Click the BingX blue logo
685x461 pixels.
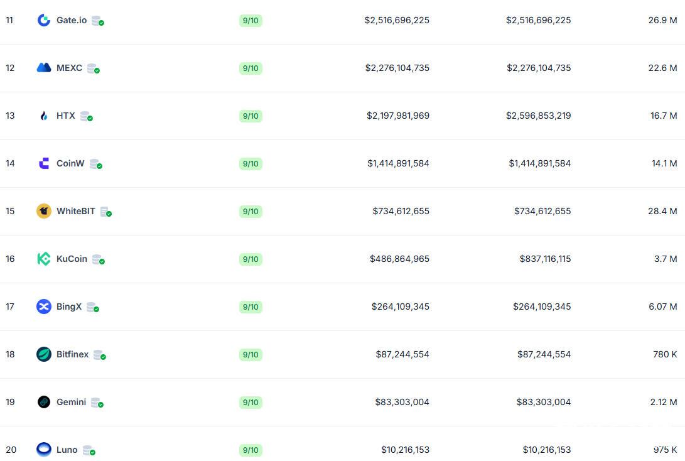click(x=44, y=306)
